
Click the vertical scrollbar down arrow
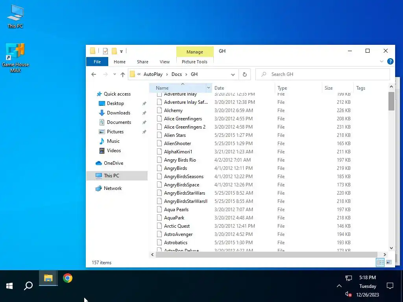[x=391, y=248]
